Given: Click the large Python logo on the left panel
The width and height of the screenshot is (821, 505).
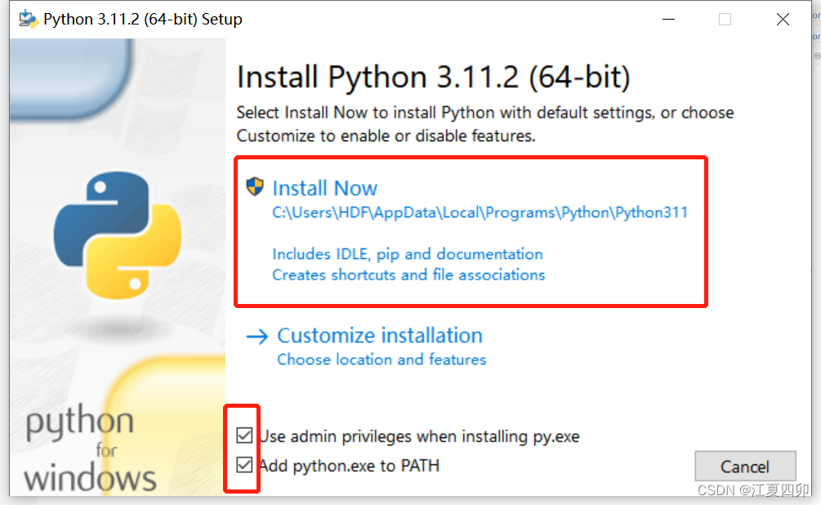Looking at the screenshot, I should click(117, 237).
